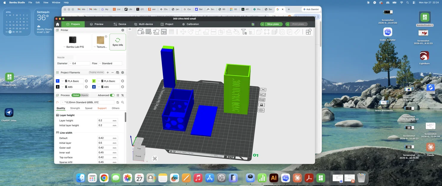The height and width of the screenshot is (186, 442).
Task: Open the nozzle Diameter 0.4 dropdown
Action: tap(79, 63)
